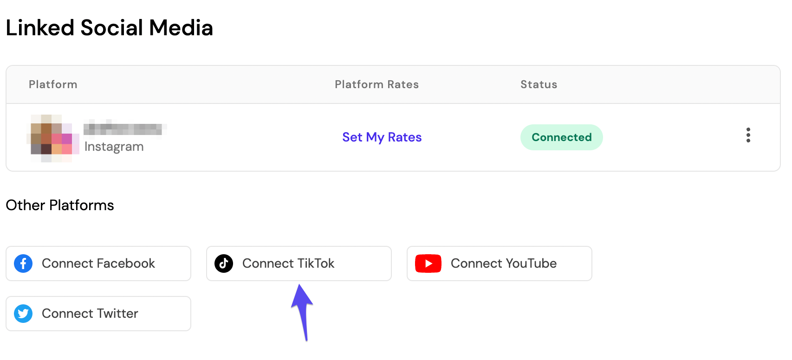Click the Status column header
Image resolution: width=792 pixels, height=360 pixels.
tap(539, 84)
